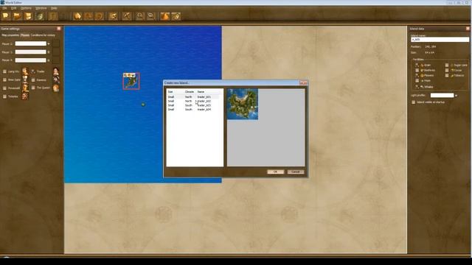Image resolution: width=472 pixels, height=265 pixels.
Task: Toggle the Whales fertility checkbox
Action: (417, 87)
